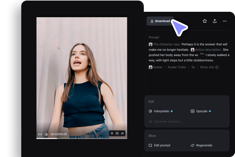Click the 'The character says' prompt text
The image size is (235, 157).
pos(166,44)
